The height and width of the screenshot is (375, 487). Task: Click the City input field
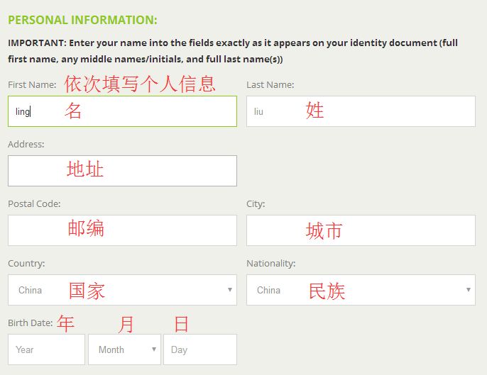pos(361,230)
